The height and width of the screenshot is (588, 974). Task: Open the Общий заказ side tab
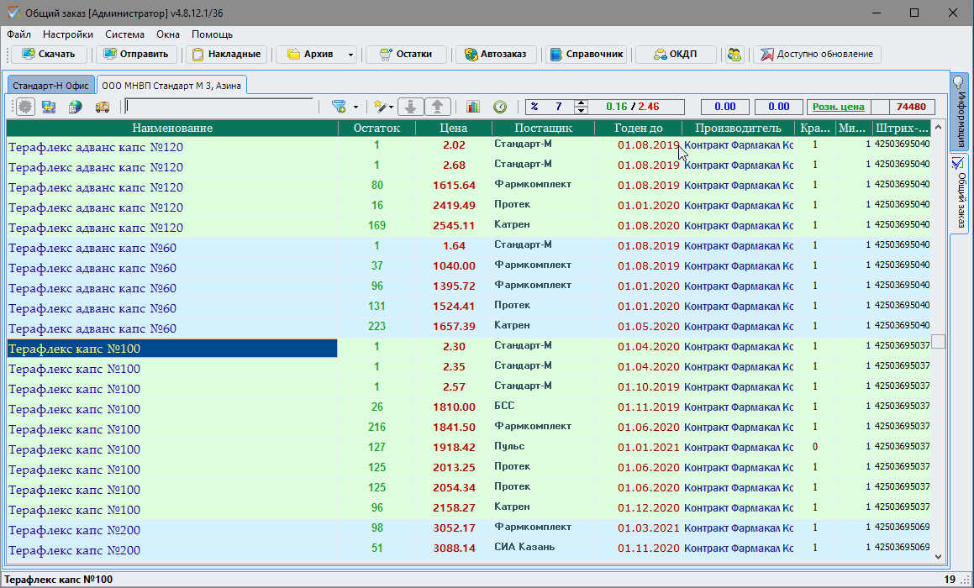coord(959,194)
